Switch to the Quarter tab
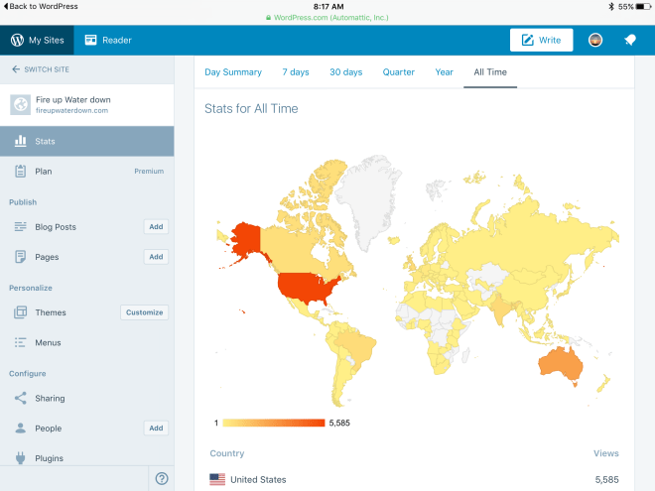655x491 pixels. [399, 72]
